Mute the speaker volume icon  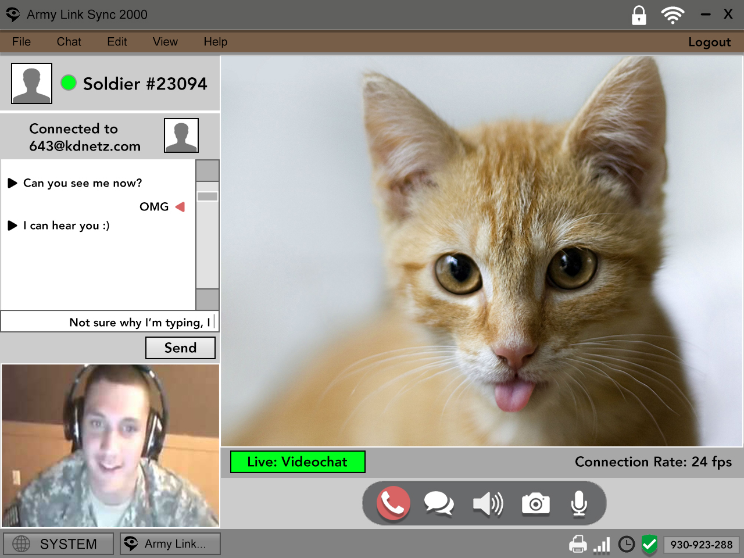[x=488, y=503]
